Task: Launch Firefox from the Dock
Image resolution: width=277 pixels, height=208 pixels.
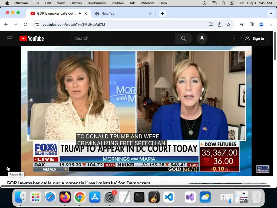Action: (x=65, y=197)
